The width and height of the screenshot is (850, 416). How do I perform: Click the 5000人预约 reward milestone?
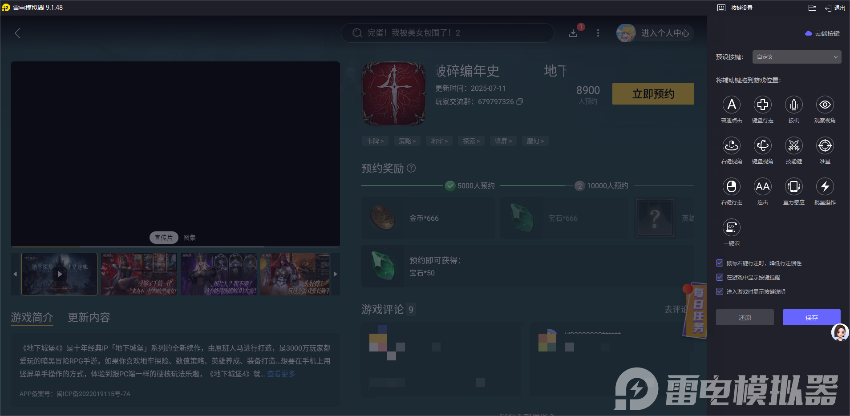(x=470, y=186)
